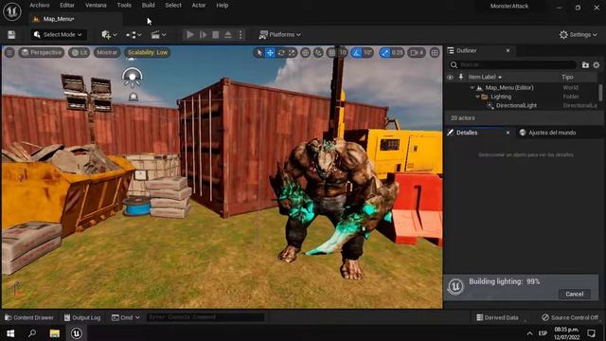The image size is (606, 341).
Task: Open the Platforms dropdown
Action: pos(280,35)
